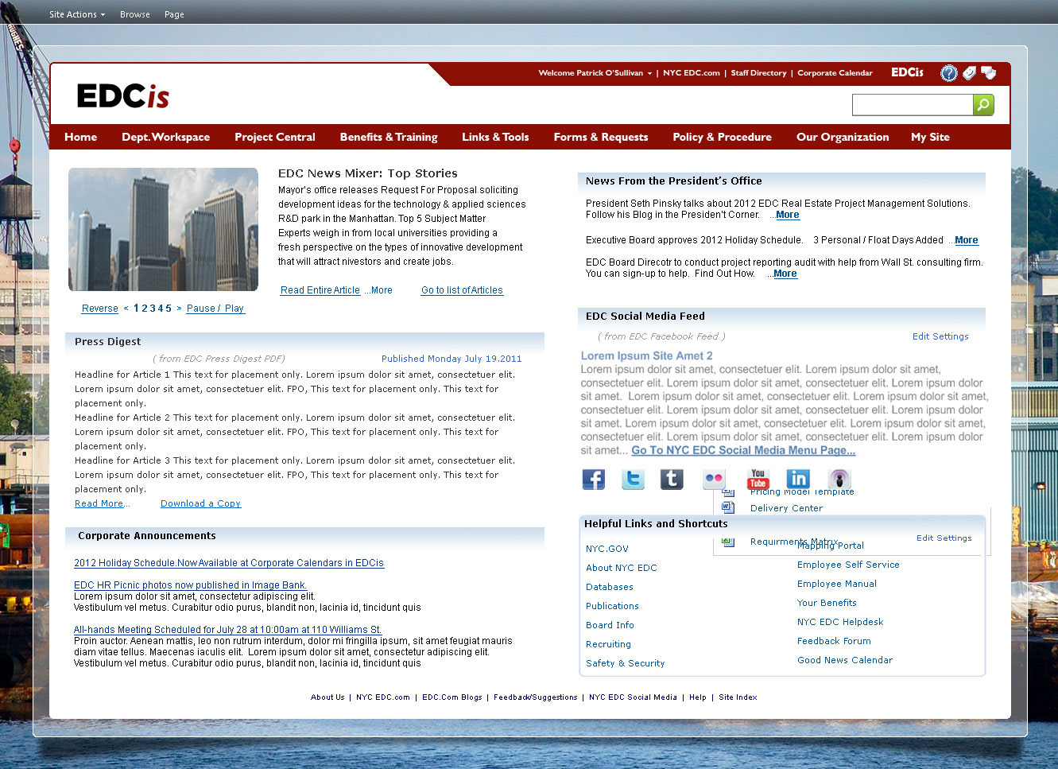
Task: Open the podcast social media icon
Action: tap(839, 479)
